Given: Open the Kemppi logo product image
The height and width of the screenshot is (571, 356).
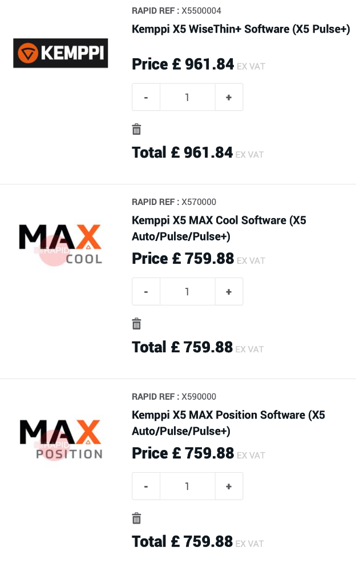Looking at the screenshot, I should click(x=60, y=53).
